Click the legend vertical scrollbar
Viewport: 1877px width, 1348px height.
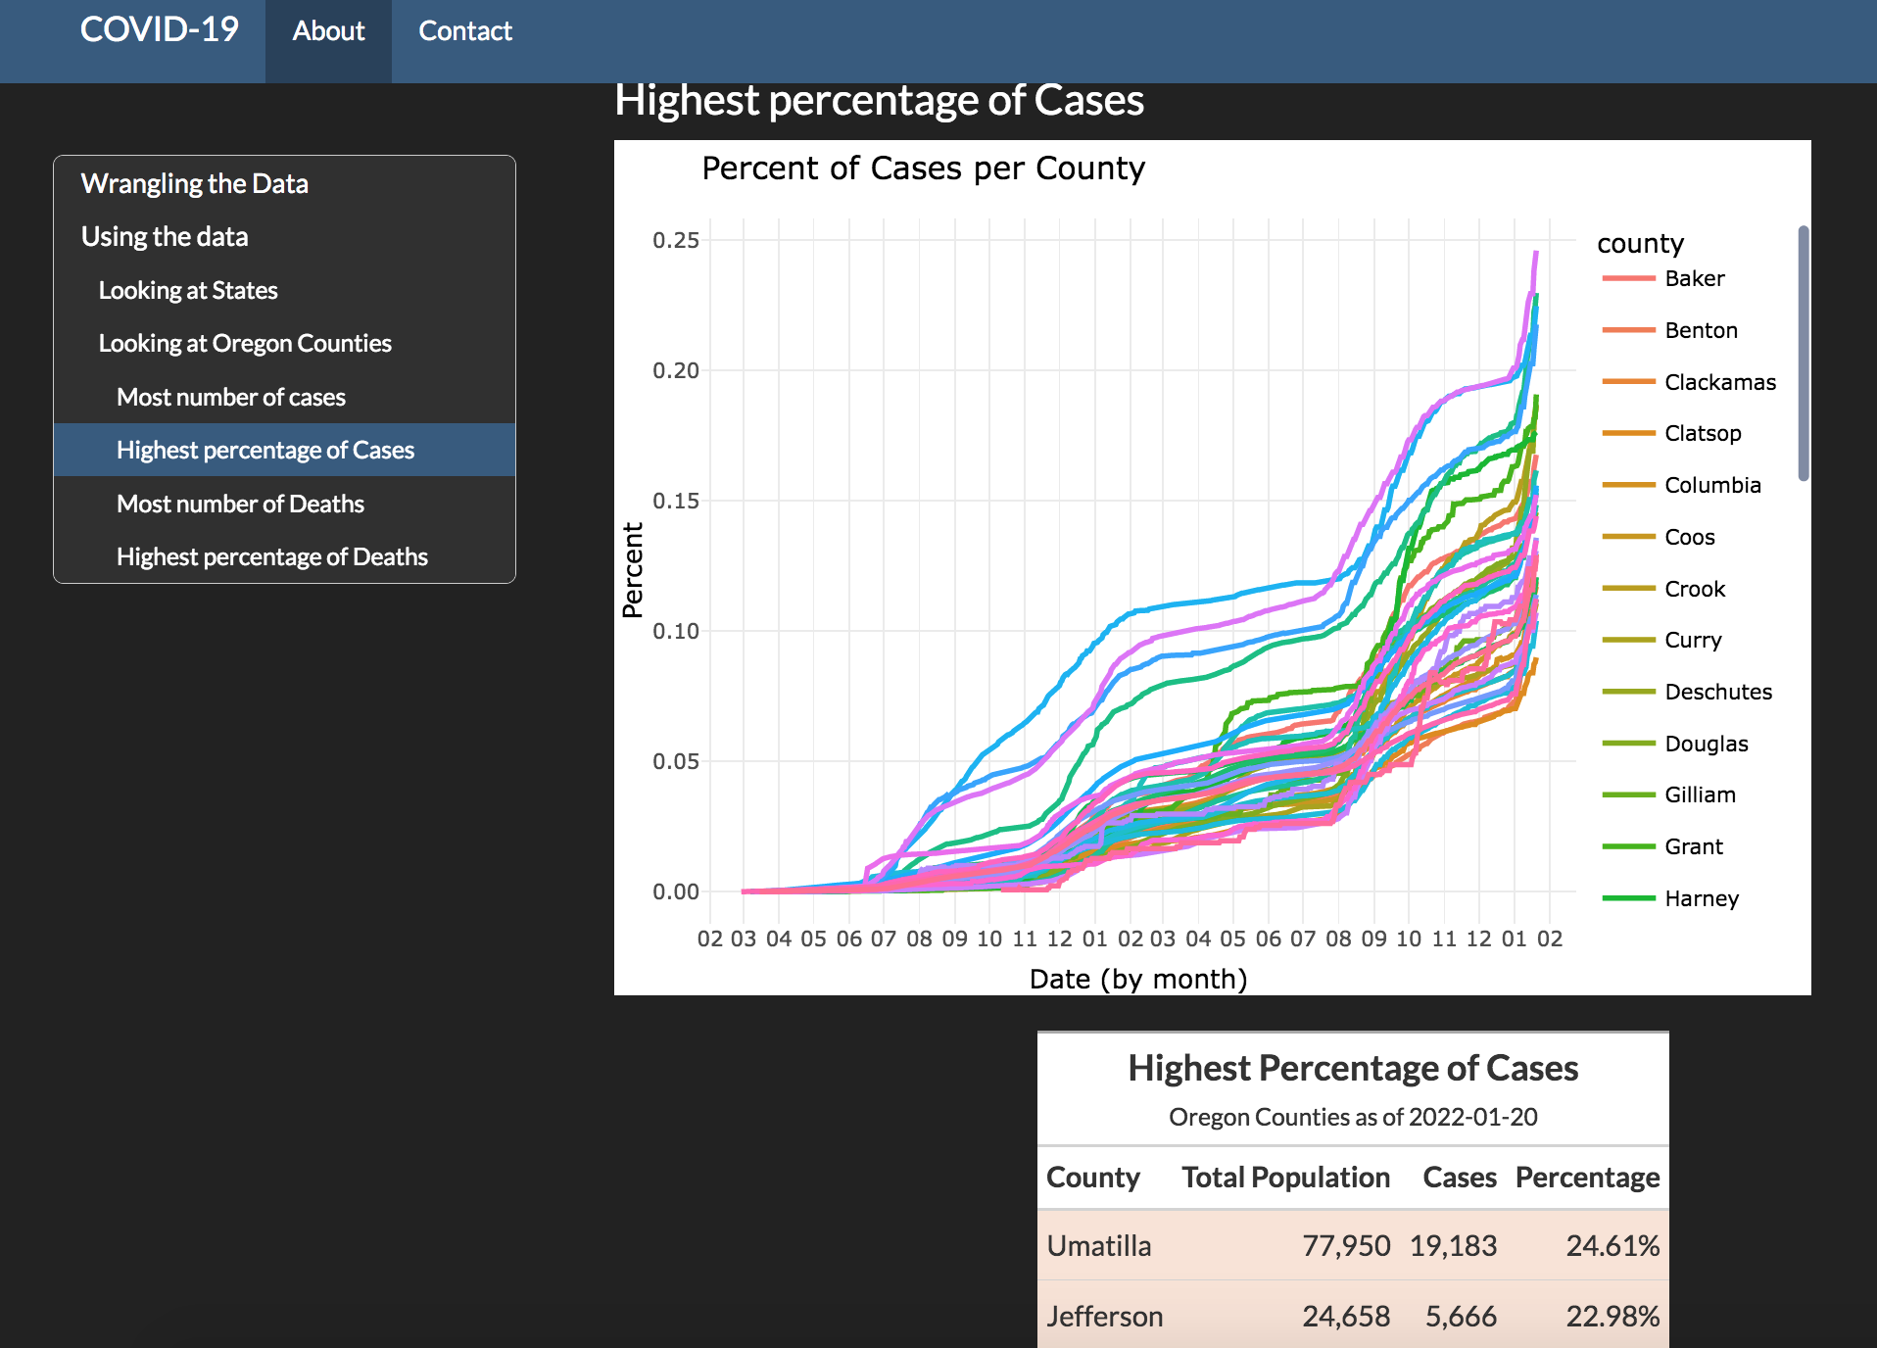point(1803,353)
